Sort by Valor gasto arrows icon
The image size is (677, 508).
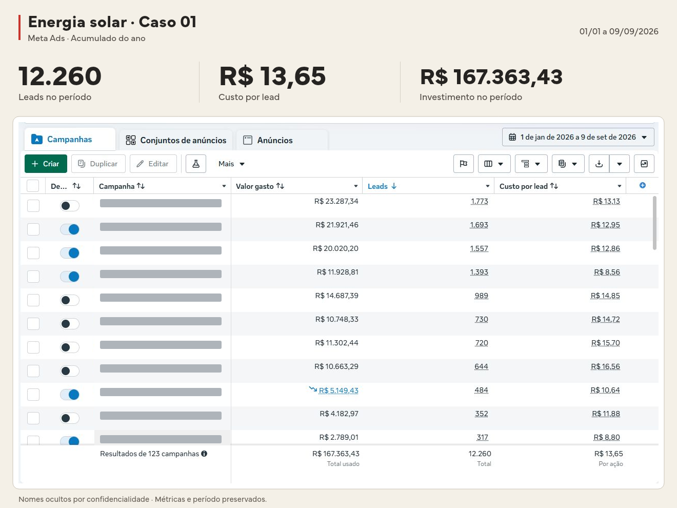tap(280, 186)
